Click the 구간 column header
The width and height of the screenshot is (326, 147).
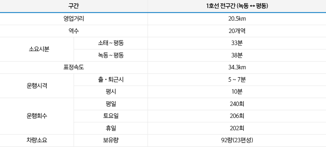(74, 6)
